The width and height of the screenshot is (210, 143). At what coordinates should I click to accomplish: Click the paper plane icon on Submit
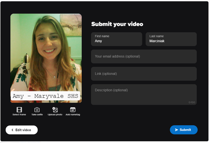click(177, 130)
